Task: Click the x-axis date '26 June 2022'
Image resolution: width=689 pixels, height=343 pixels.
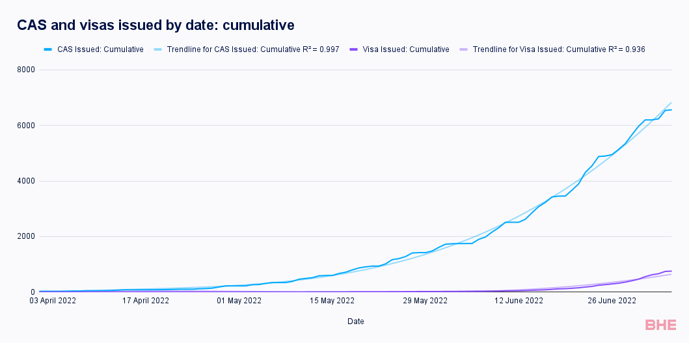Action: click(612, 301)
